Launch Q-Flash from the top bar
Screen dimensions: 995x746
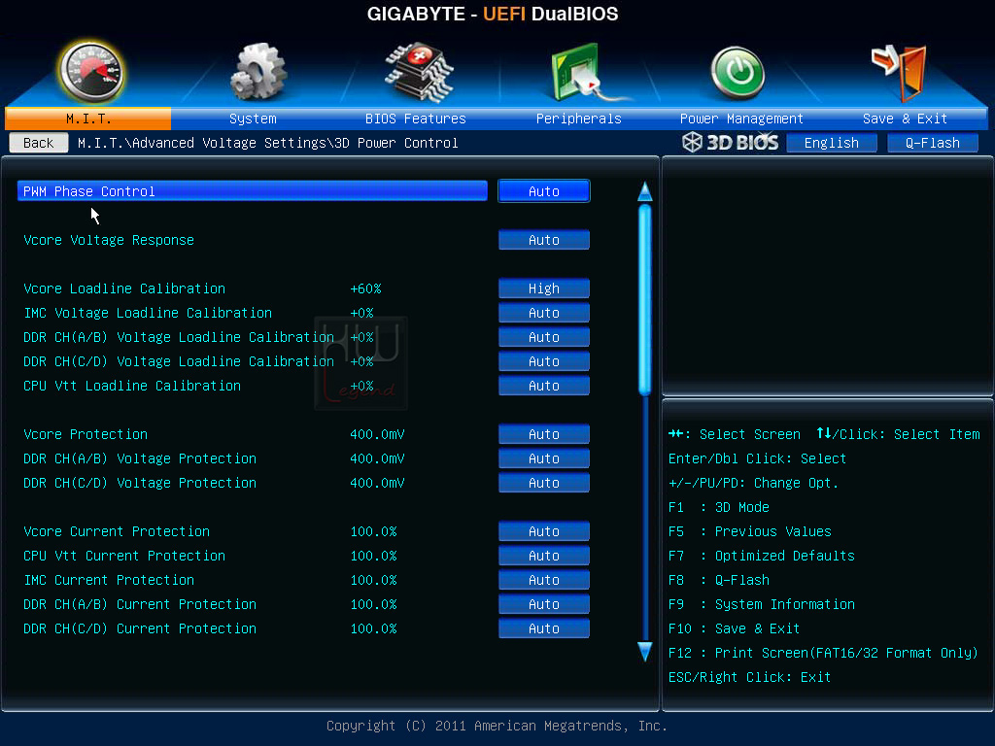pyautogui.click(x=932, y=143)
